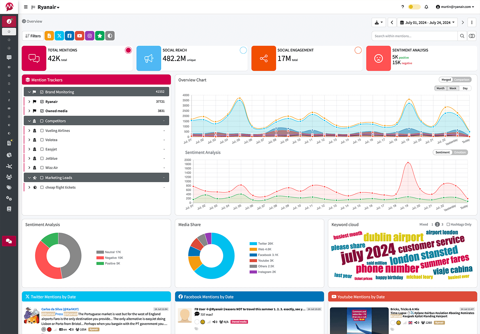Open Carlos da Silva's Twitter profile link
This screenshot has height=334, width=480.
pyautogui.click(x=61, y=309)
